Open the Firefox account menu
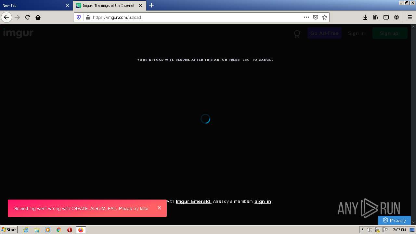 coord(396,17)
